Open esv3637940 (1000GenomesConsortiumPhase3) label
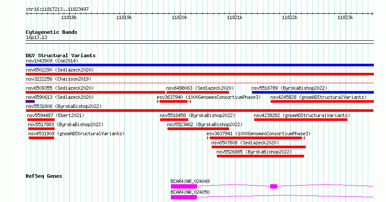 point(209,97)
